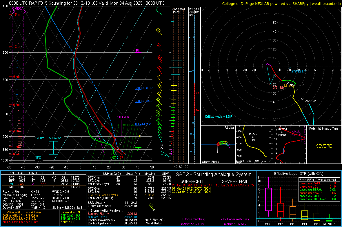Click the orange square marker on hodograph

285,85
